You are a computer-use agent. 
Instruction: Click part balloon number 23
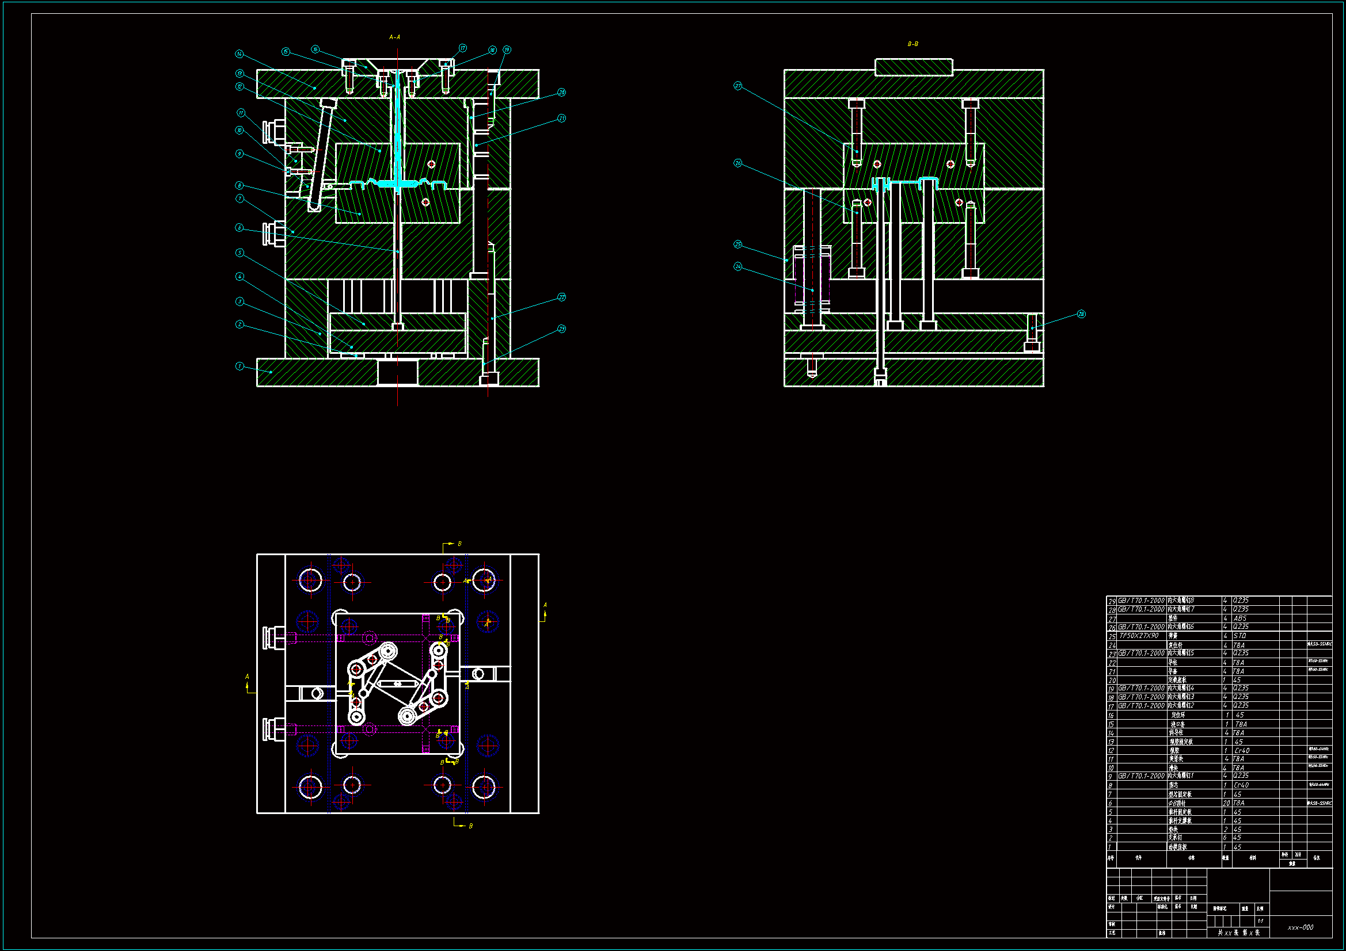coord(562,329)
